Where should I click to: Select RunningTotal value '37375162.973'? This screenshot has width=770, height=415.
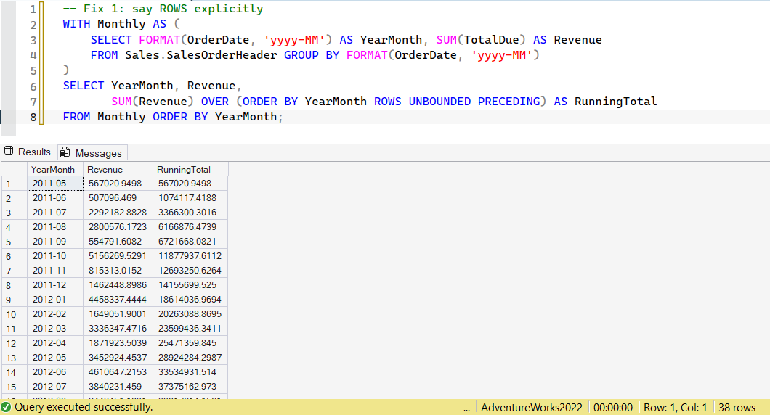point(190,387)
